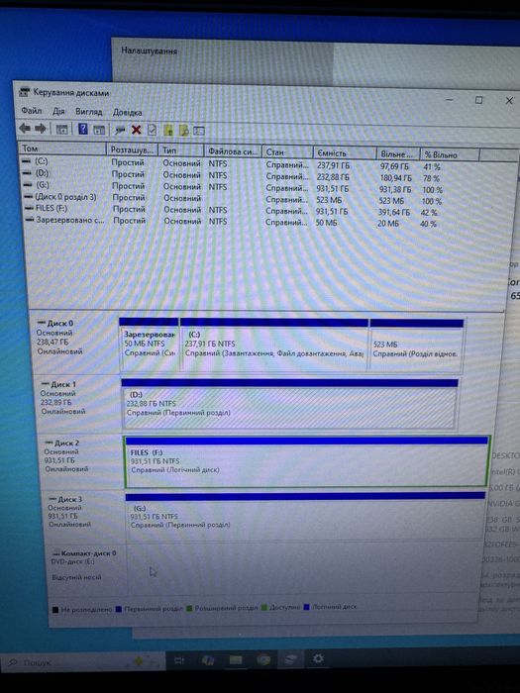Sort by the Файлова система column header
The image size is (520, 693).
233,151
